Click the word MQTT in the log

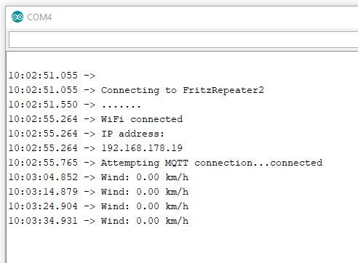tap(177, 163)
